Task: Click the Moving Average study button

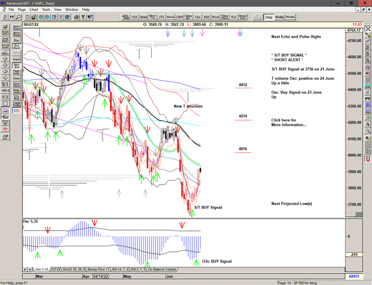Action: [16, 66]
